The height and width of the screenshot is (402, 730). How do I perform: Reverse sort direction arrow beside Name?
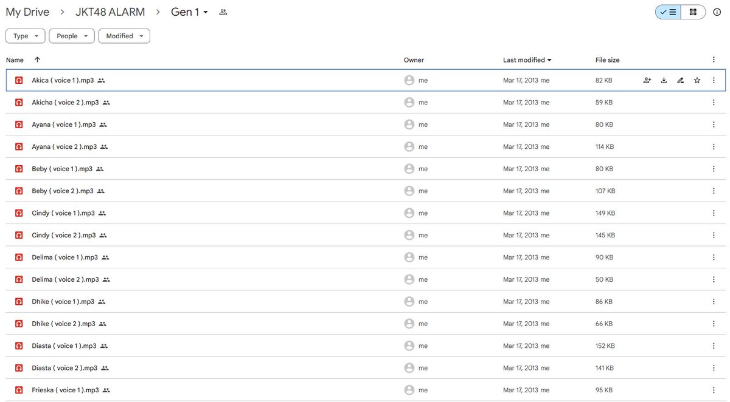(38, 60)
